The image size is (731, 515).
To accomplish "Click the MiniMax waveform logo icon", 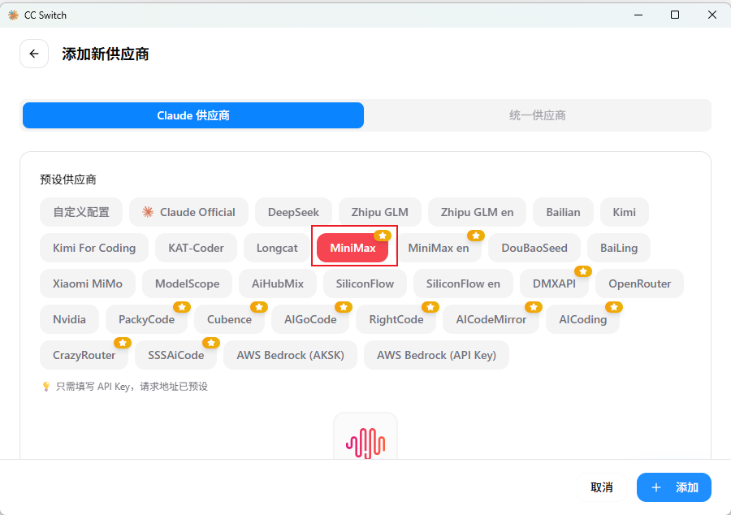I will pyautogui.click(x=365, y=442).
